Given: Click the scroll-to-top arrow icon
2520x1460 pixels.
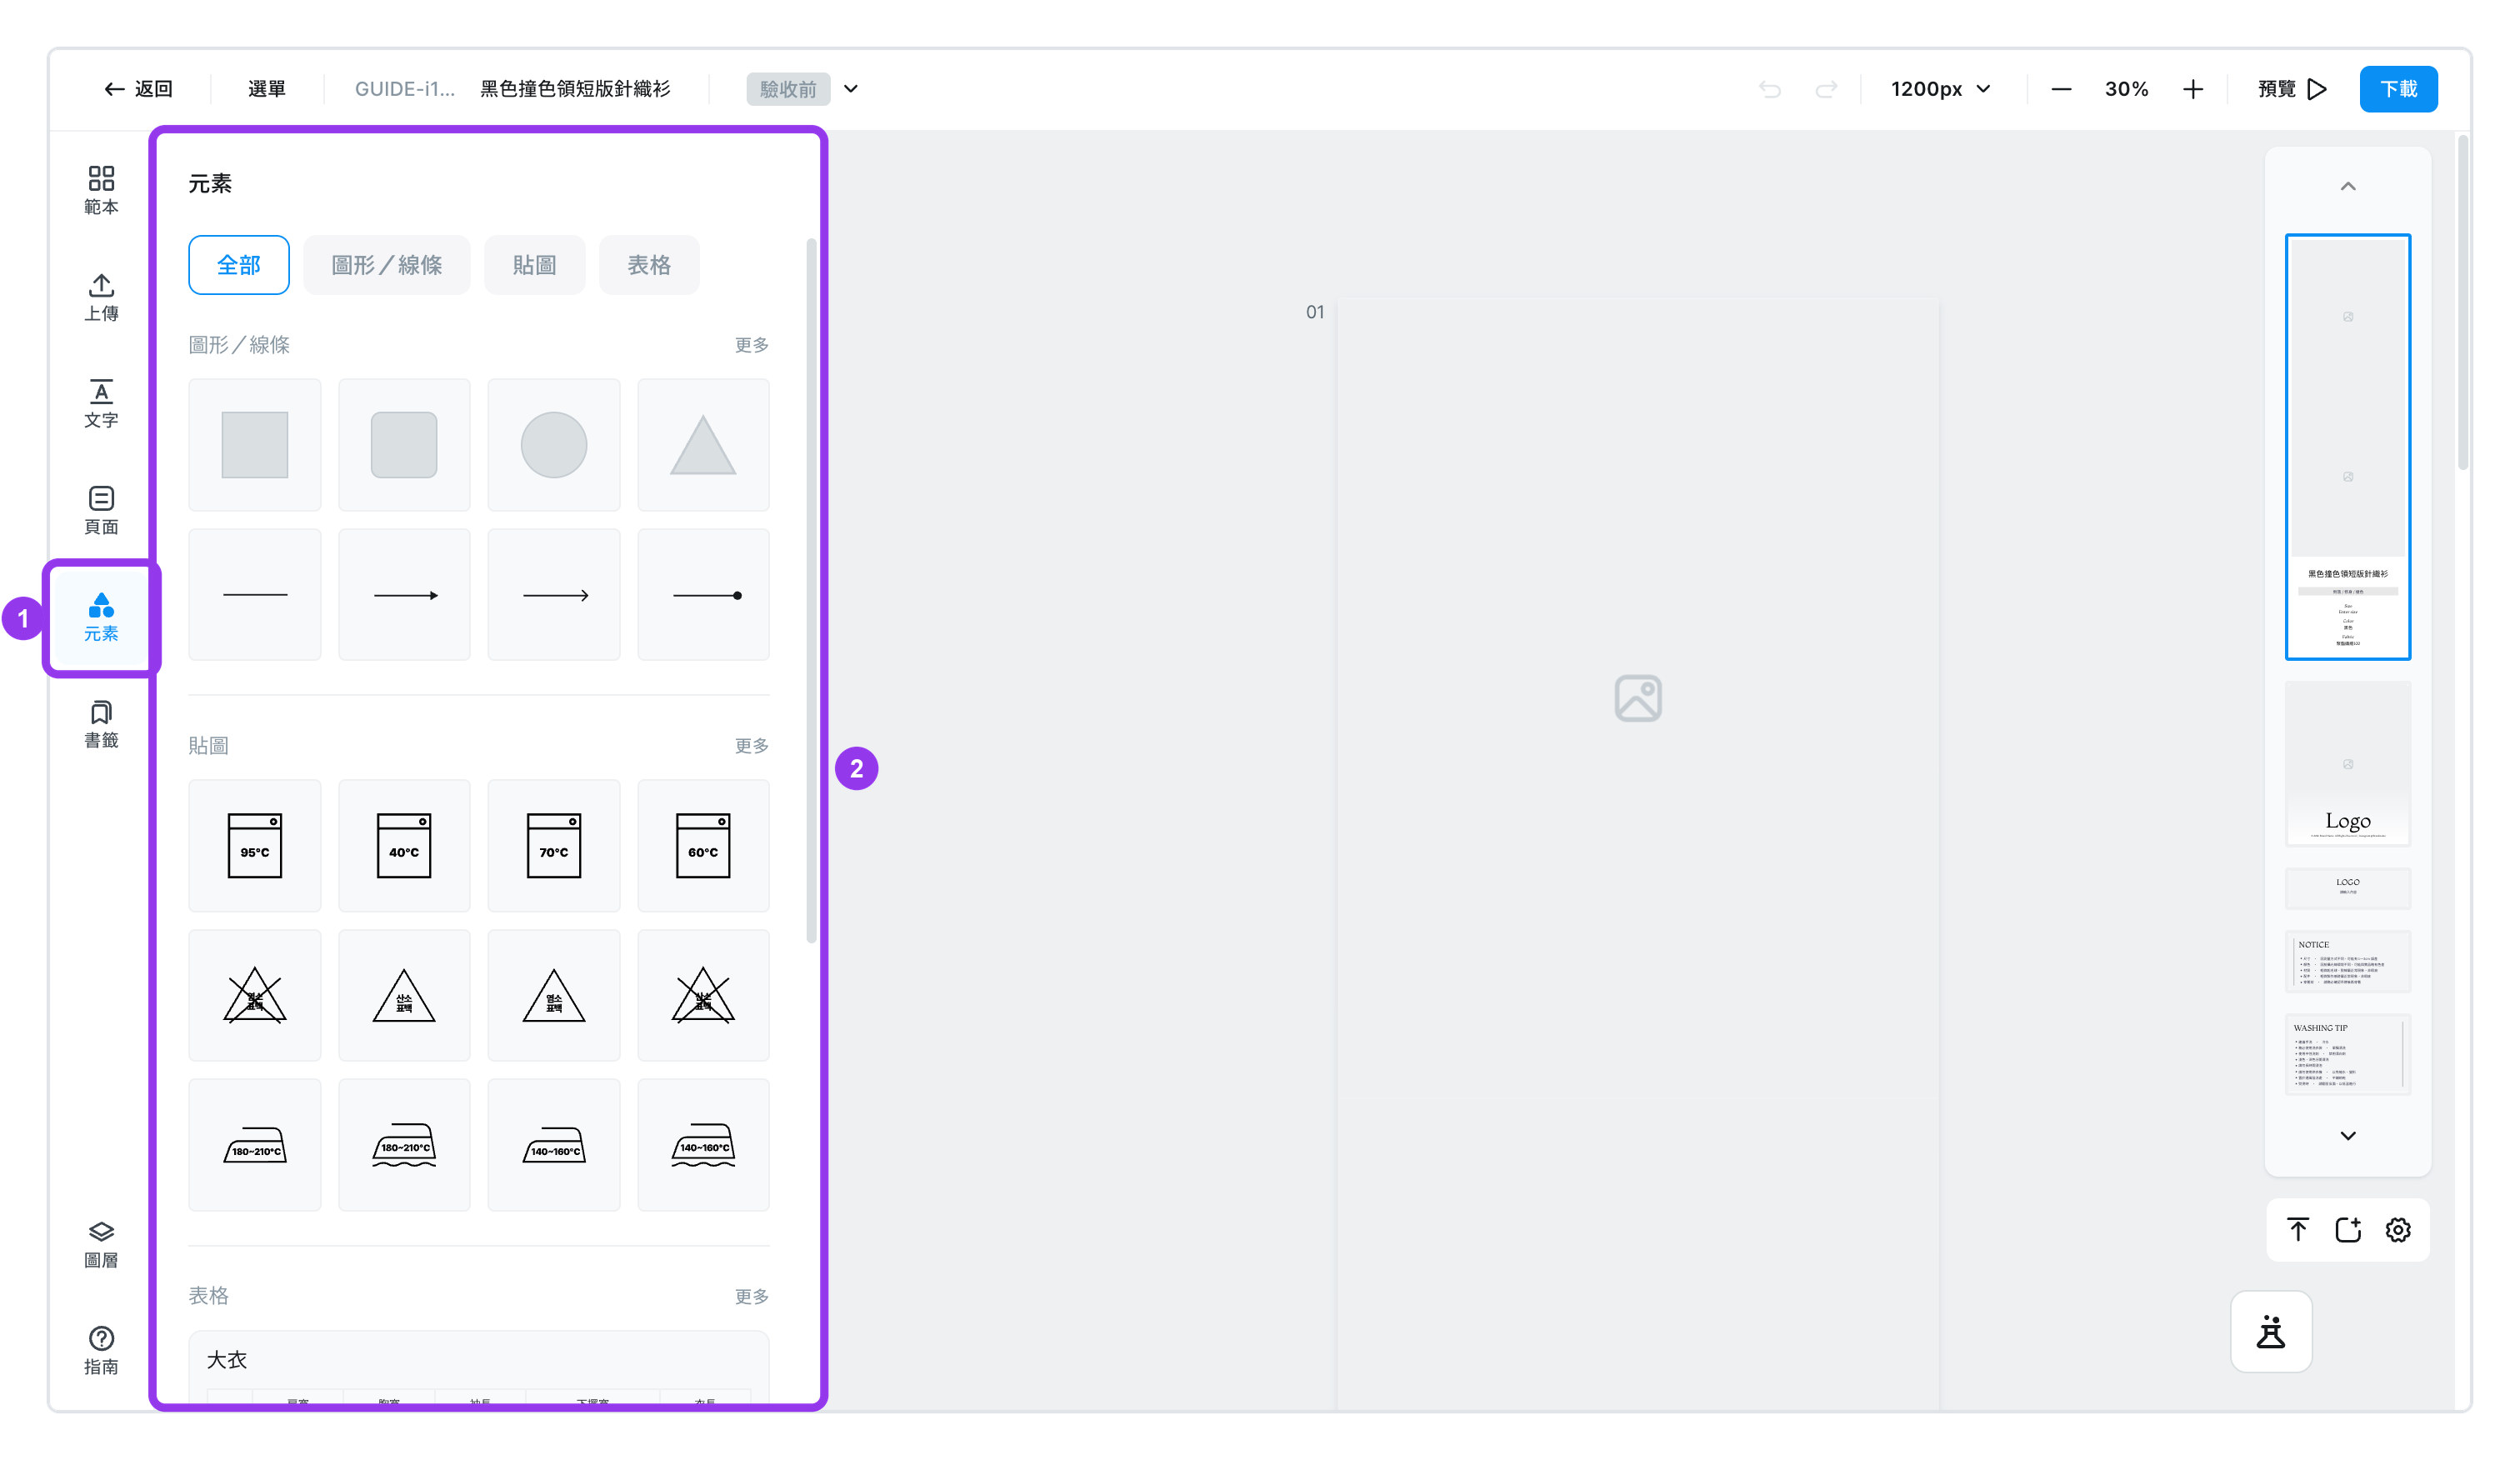Looking at the screenshot, I should coord(2298,1230).
